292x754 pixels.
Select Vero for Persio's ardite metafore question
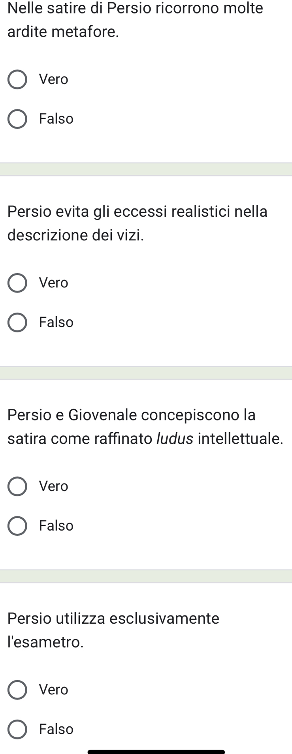(x=17, y=80)
